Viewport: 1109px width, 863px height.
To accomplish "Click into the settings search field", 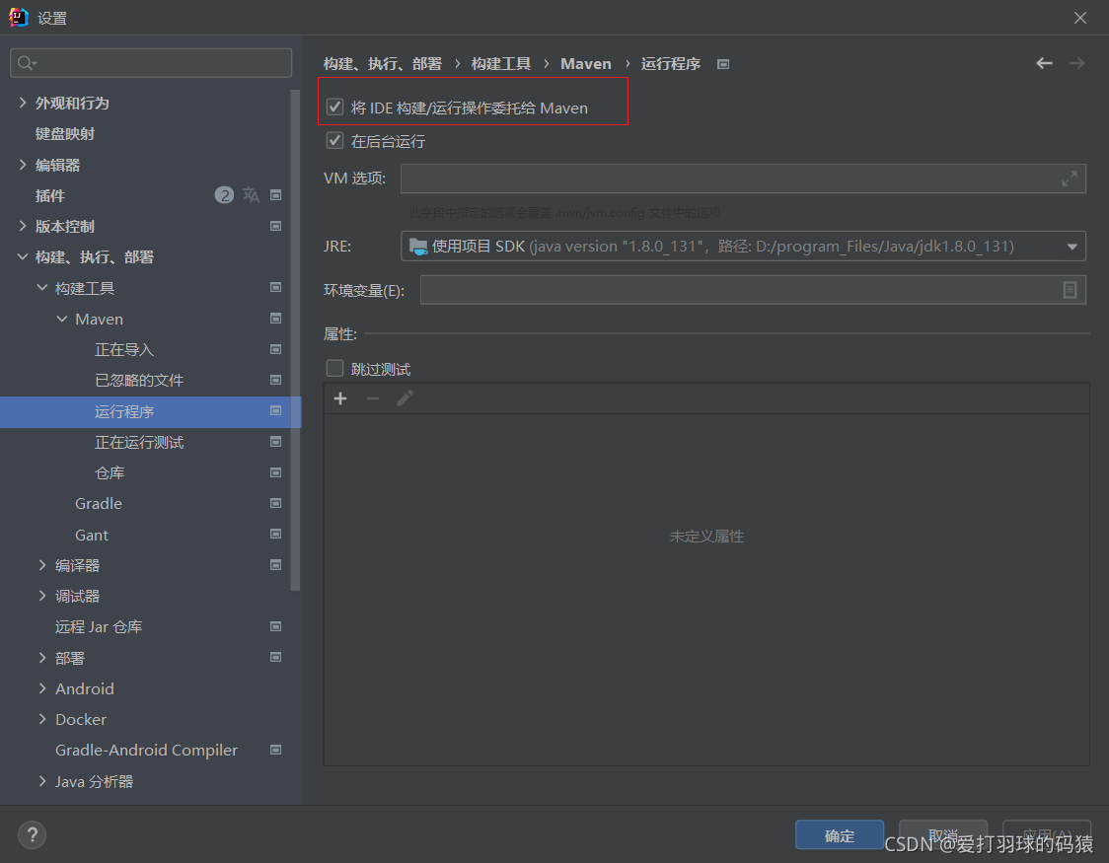I will coord(151,63).
